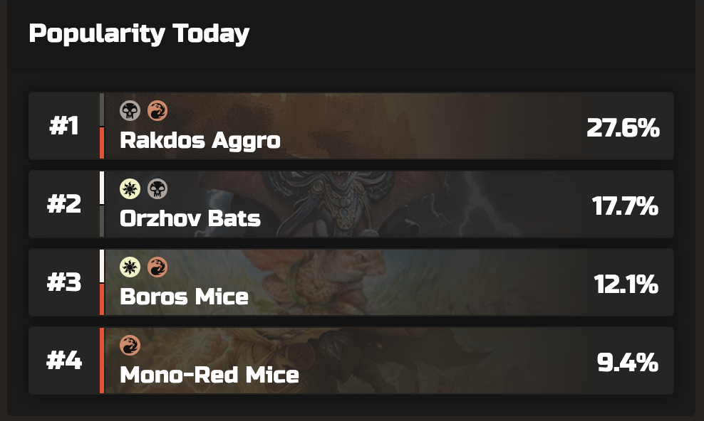This screenshot has width=704, height=421.
Task: Click the 9.4% popularity value
Action: (628, 363)
